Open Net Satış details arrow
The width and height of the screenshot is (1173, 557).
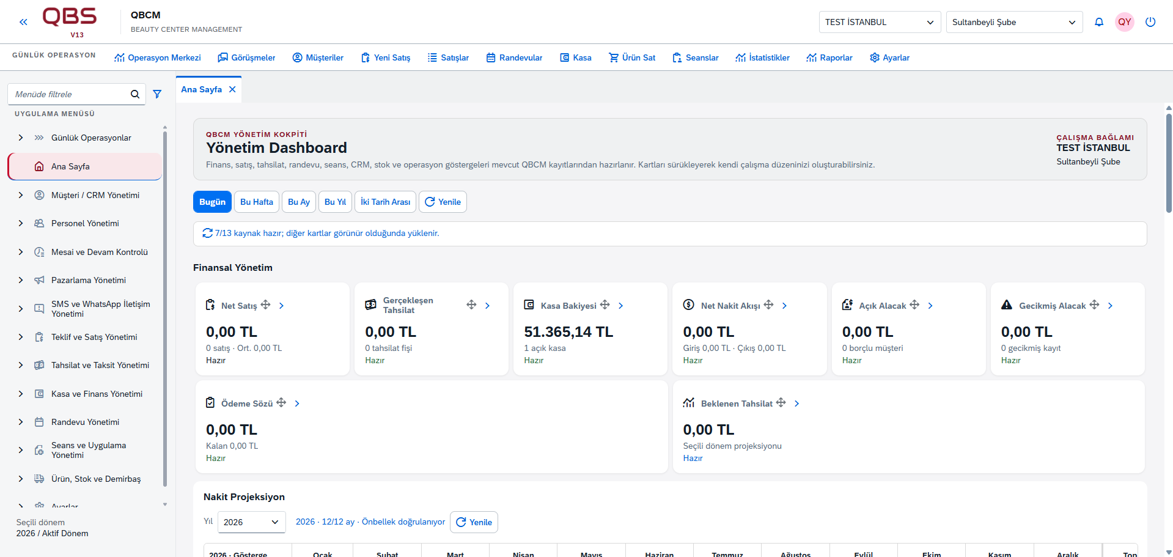coord(281,306)
